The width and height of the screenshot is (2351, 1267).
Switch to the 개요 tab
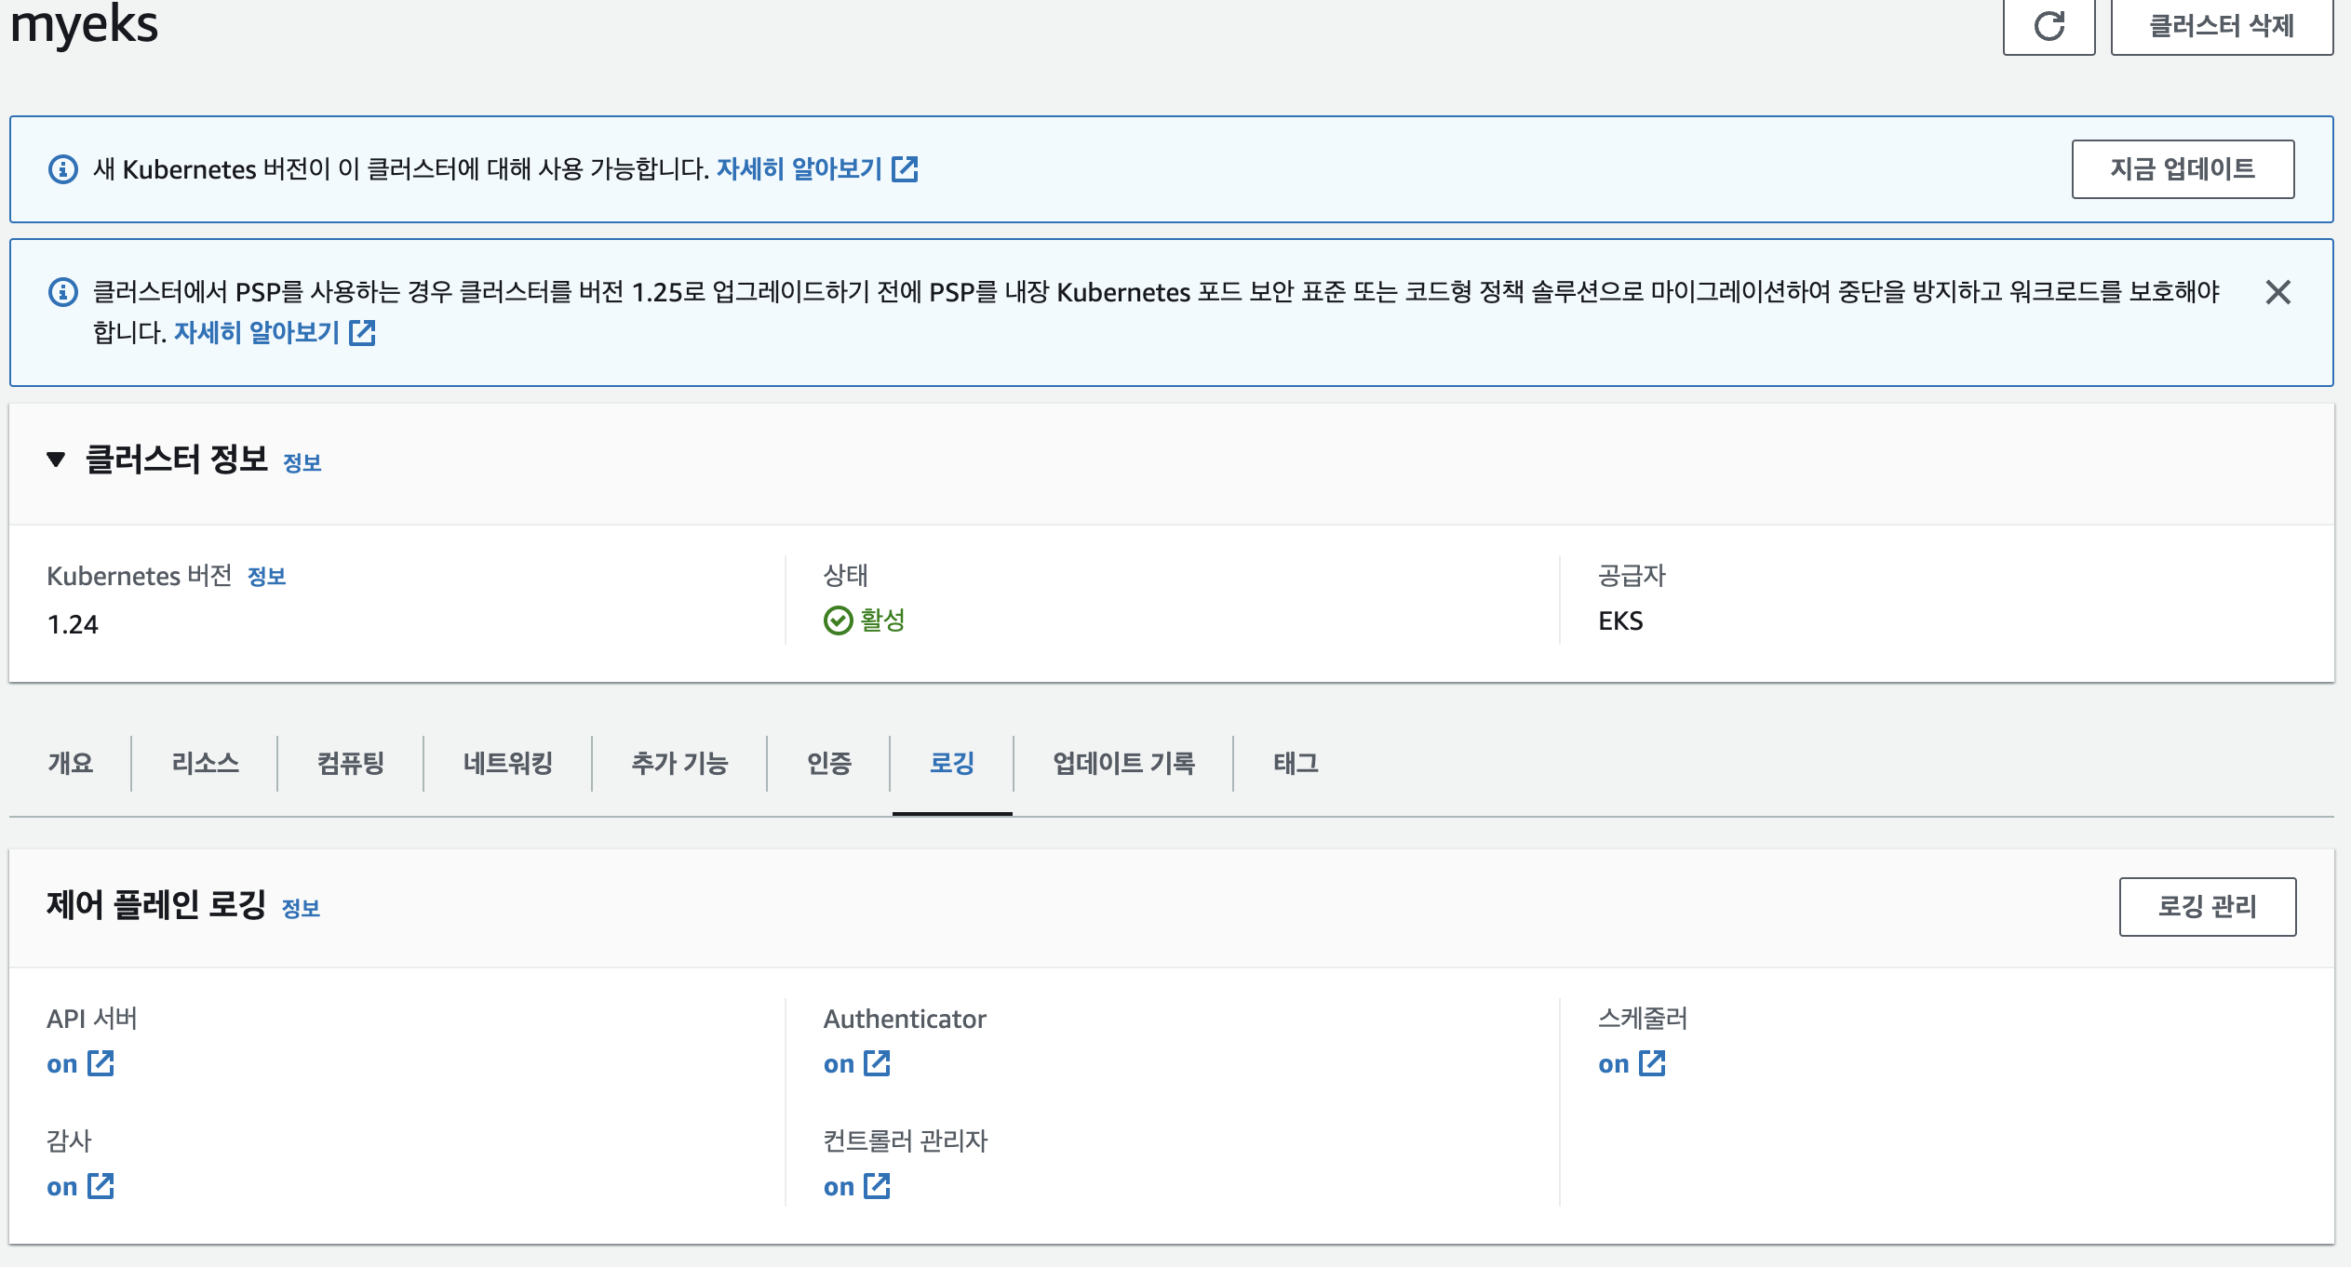point(71,764)
